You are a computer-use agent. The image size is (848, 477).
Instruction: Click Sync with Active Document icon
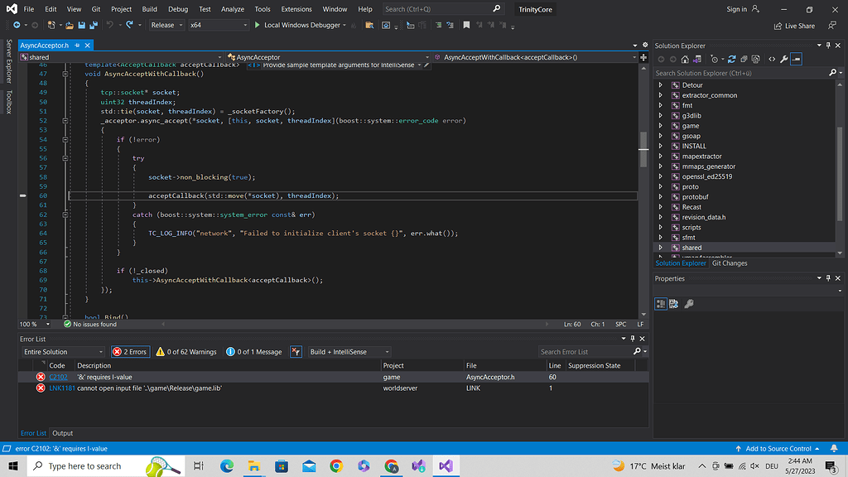732,59
